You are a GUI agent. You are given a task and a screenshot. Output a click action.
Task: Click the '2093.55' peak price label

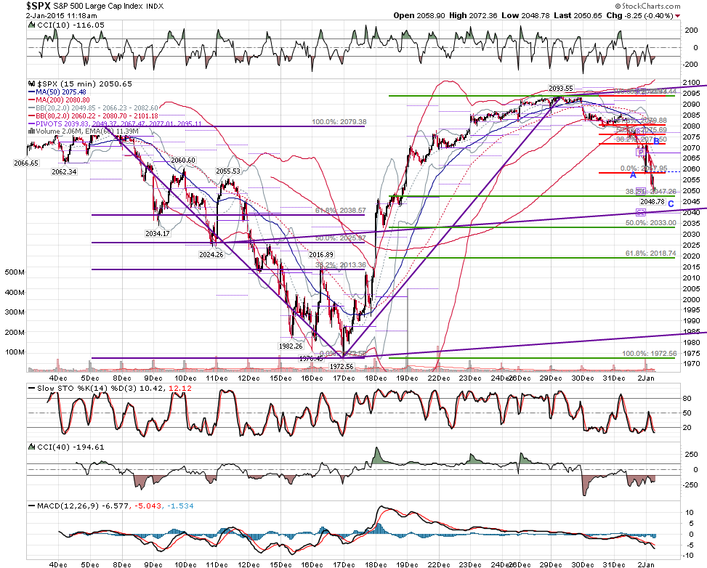click(561, 89)
